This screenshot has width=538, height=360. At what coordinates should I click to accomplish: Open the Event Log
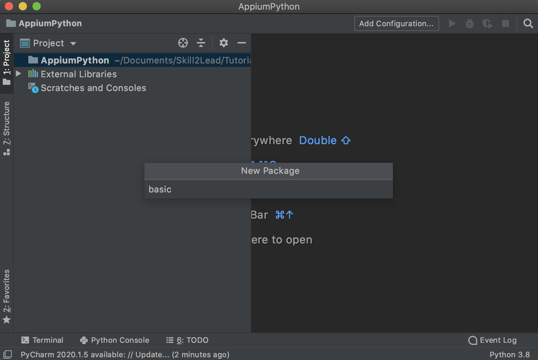coord(492,340)
